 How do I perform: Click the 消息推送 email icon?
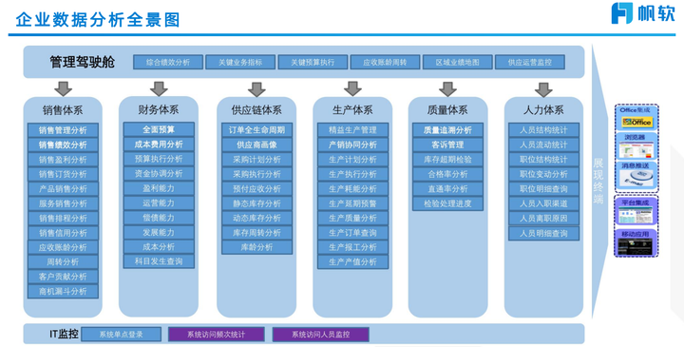(x=636, y=179)
